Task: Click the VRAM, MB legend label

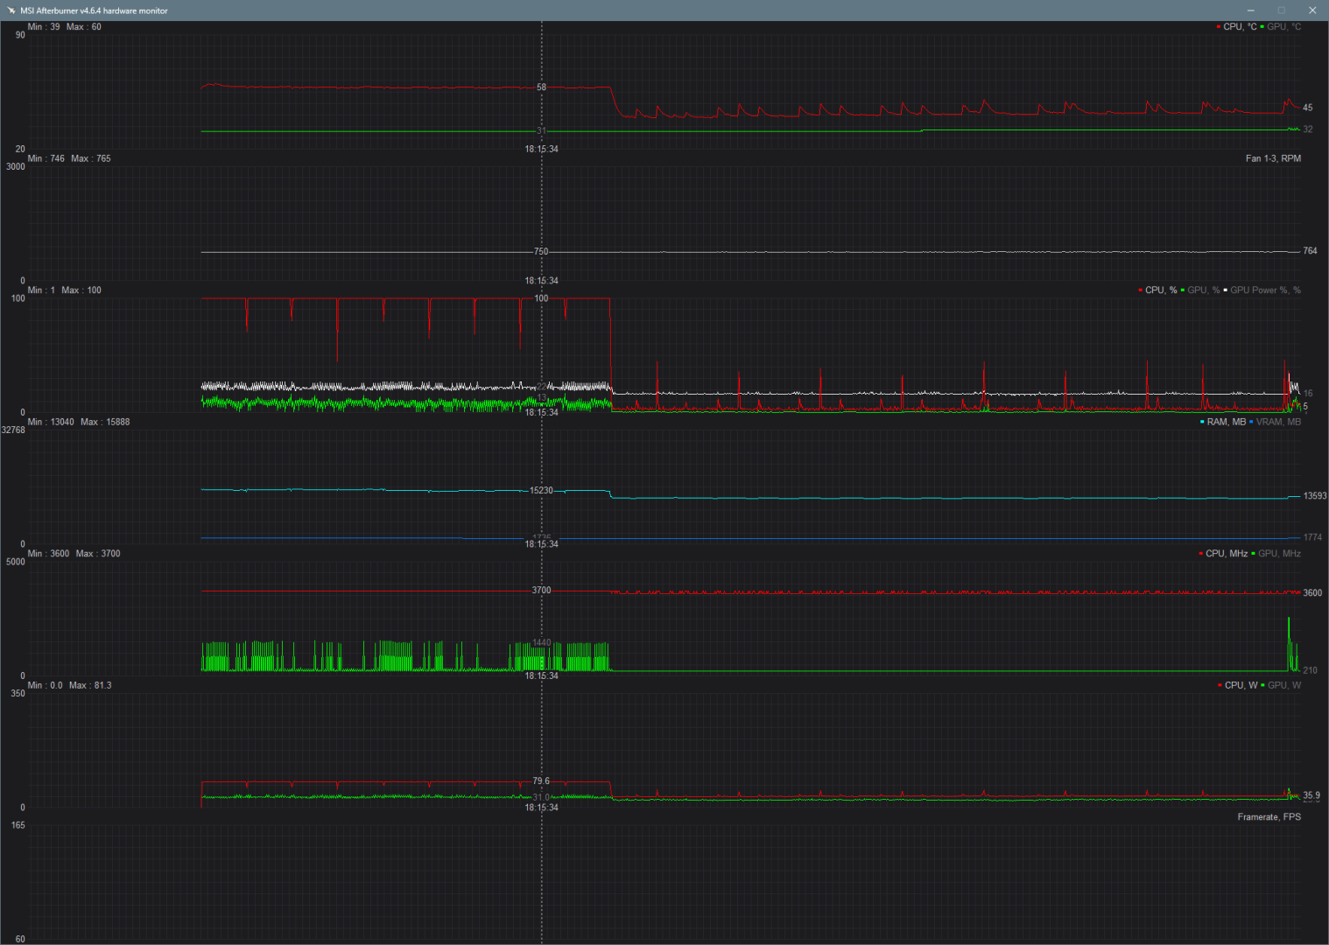Action: coord(1278,422)
